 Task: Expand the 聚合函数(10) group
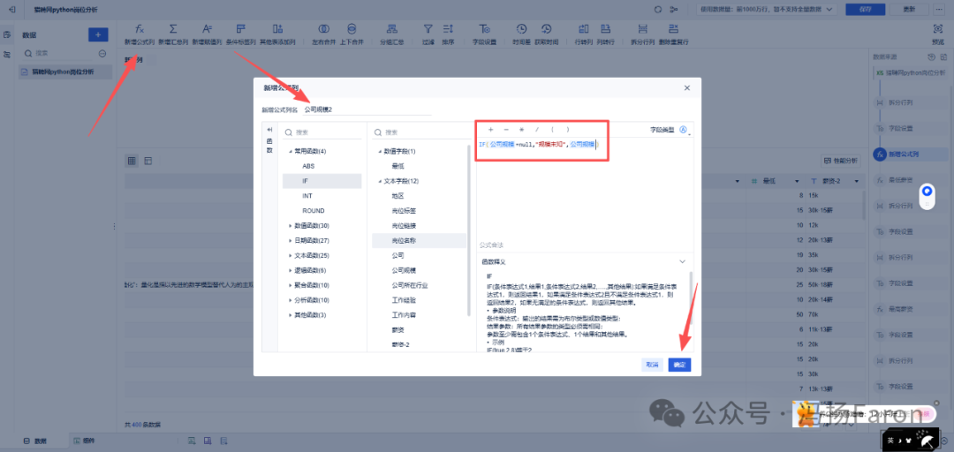pyautogui.click(x=291, y=285)
